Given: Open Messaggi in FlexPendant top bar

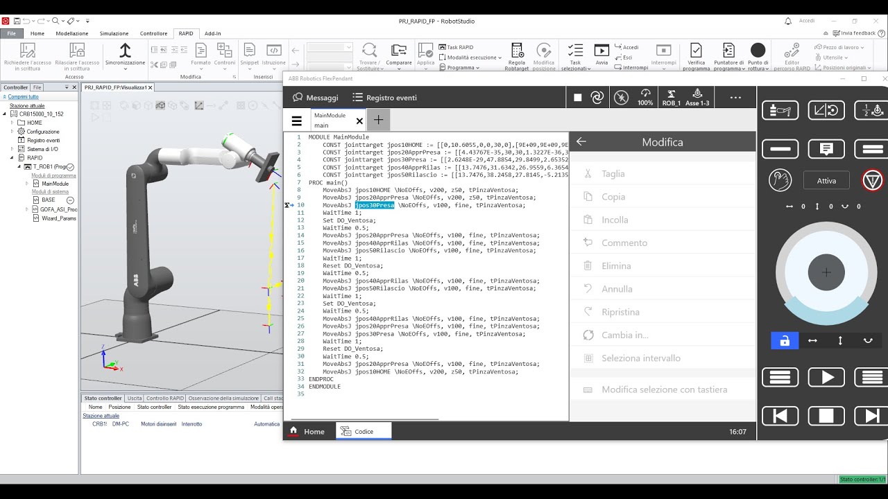Looking at the screenshot, I should (x=316, y=98).
